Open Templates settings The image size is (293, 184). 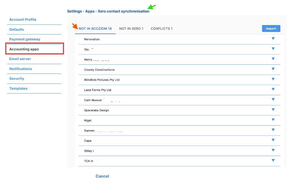point(18,88)
